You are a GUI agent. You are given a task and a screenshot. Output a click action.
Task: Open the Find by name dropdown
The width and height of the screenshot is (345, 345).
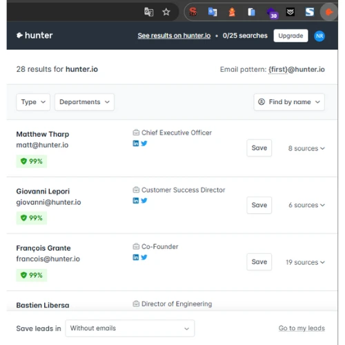pos(289,102)
